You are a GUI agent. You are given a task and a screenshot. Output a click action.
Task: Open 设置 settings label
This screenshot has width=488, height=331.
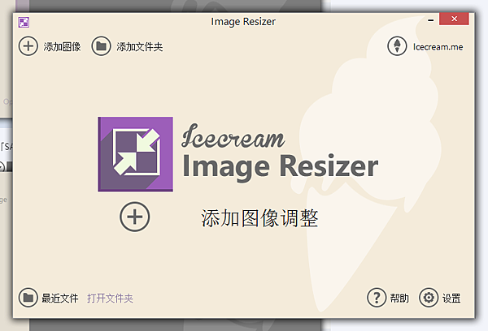coord(451,298)
